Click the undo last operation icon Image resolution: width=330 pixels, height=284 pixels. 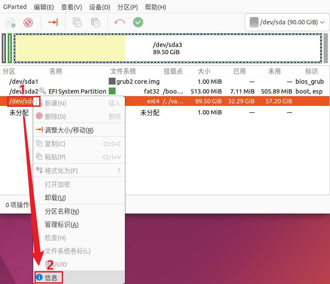click(x=120, y=22)
